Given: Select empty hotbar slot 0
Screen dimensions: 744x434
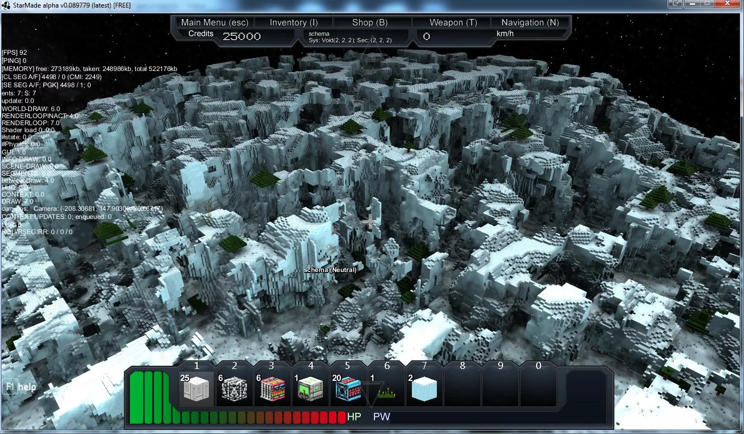Looking at the screenshot, I should coord(538,388).
